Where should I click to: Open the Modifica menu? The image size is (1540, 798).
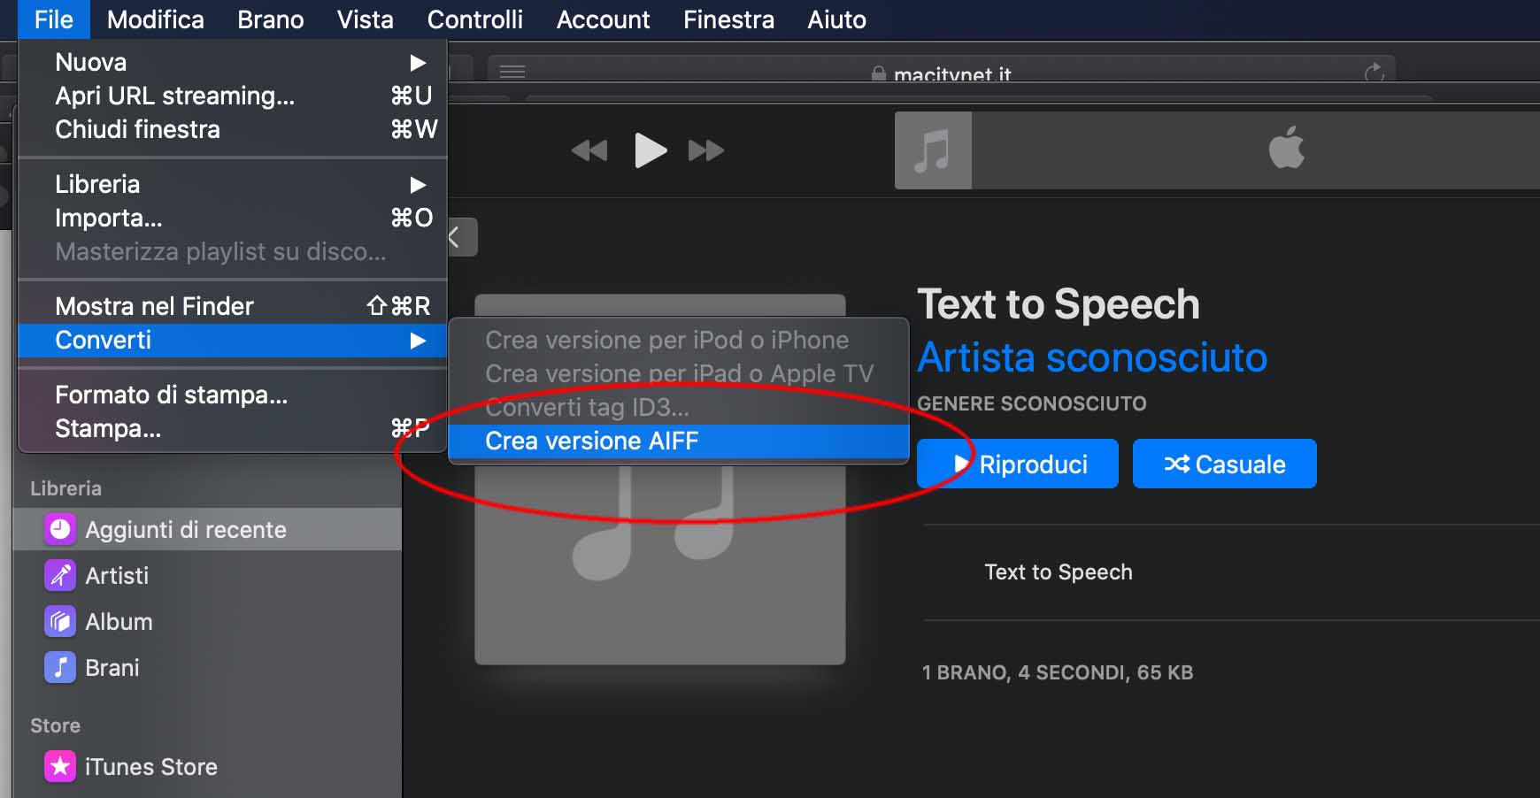156,19
